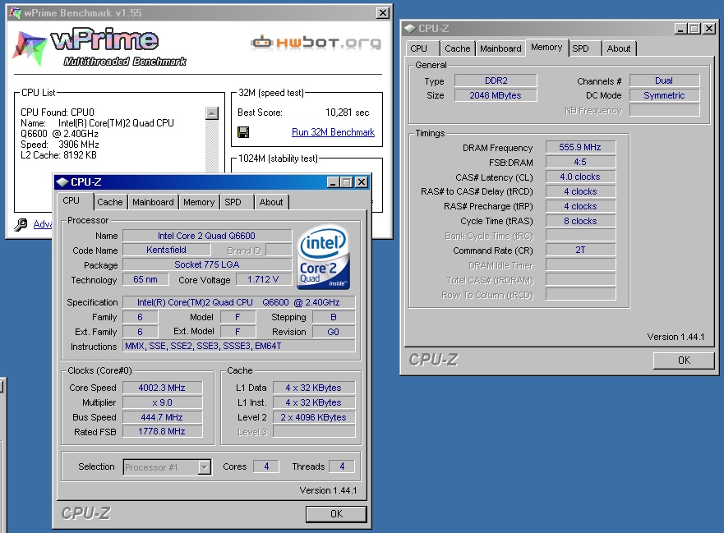The height and width of the screenshot is (533, 724).
Task: Click the Cycle Time 8 clocks value
Action: (x=580, y=221)
